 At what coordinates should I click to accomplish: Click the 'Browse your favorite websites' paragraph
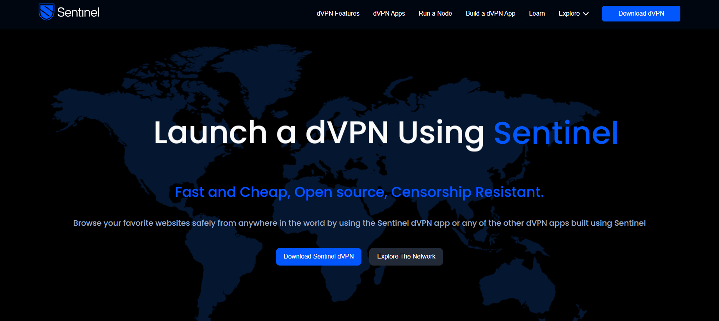tap(359, 223)
